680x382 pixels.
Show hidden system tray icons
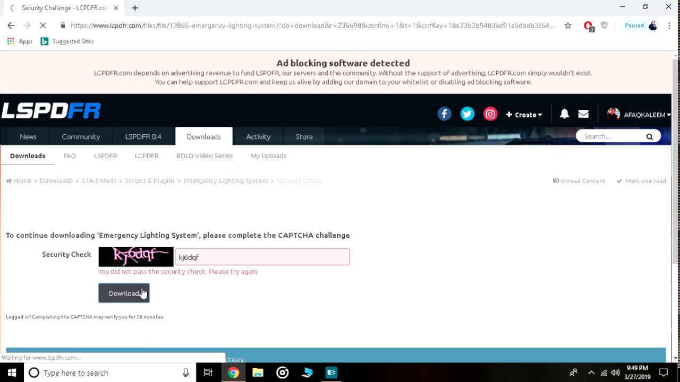(591, 373)
